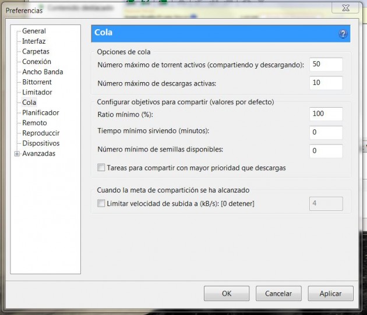367x315 pixels.
Task: Toggle Limitar velocidad de subida checkbox
Action: [101, 203]
